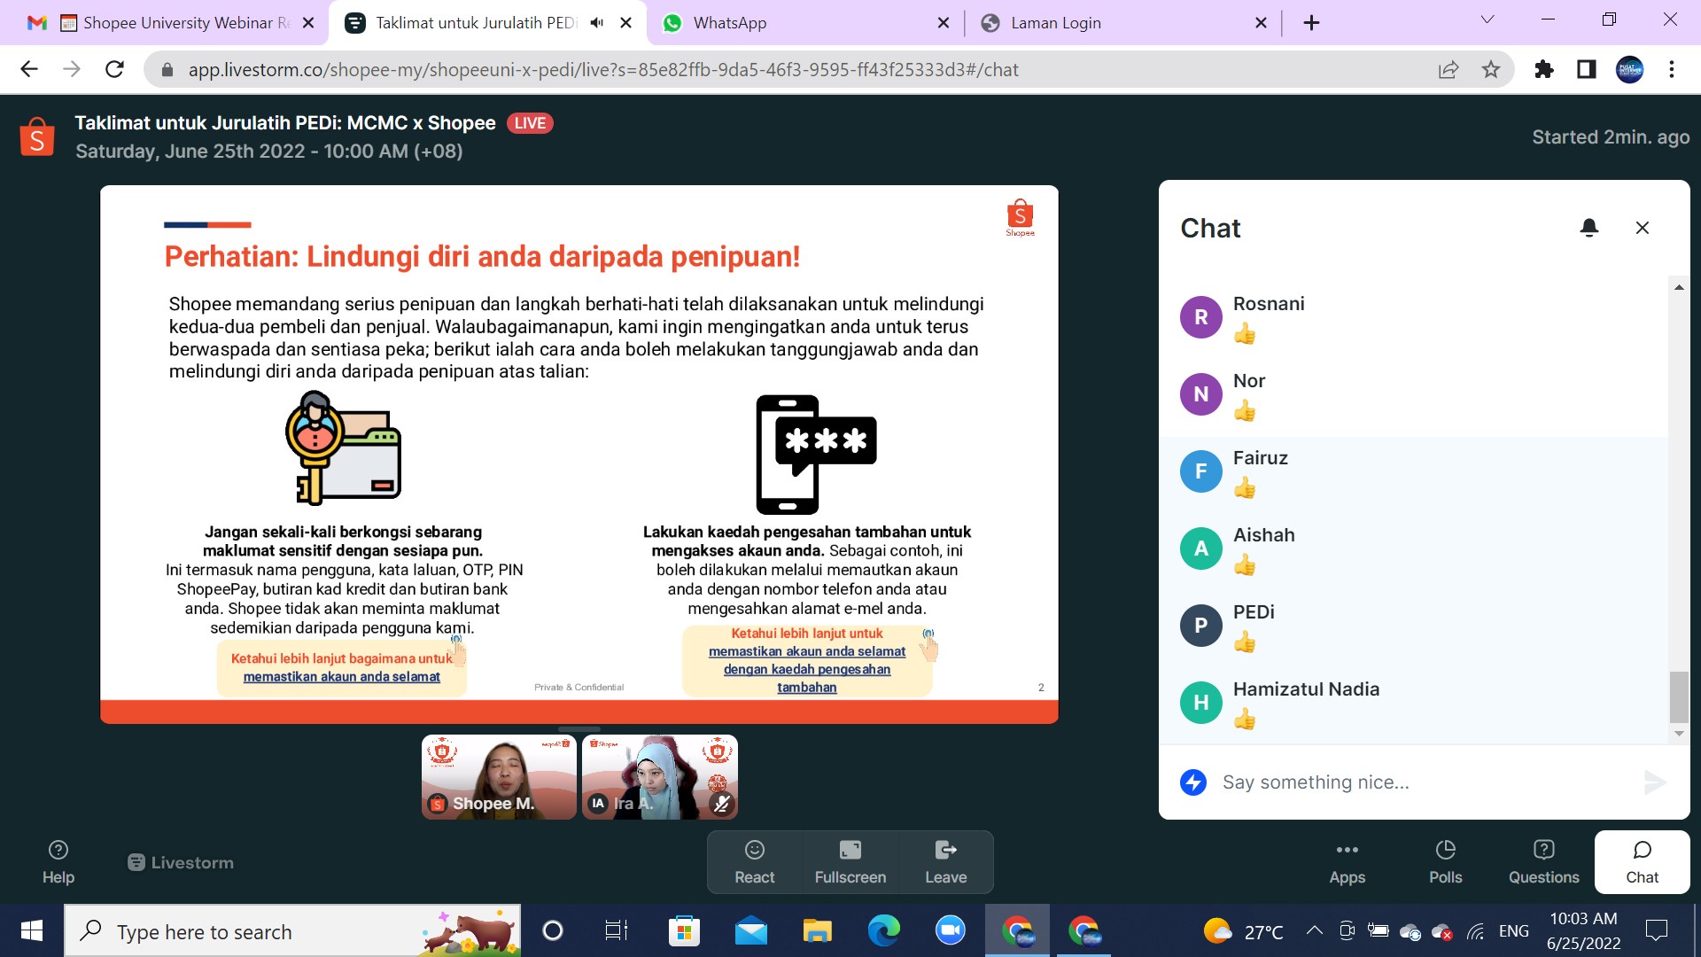Click Aishah's avatar in chat

pos(1200,549)
